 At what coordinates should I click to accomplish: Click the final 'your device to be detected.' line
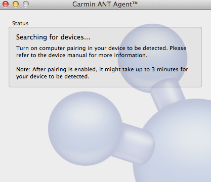click(53, 76)
